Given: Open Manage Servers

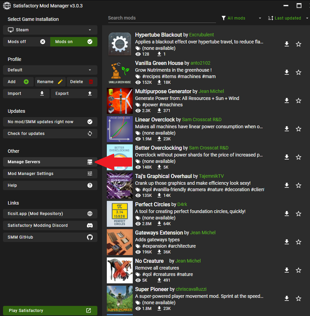Looking at the screenshot, I should point(50,162).
